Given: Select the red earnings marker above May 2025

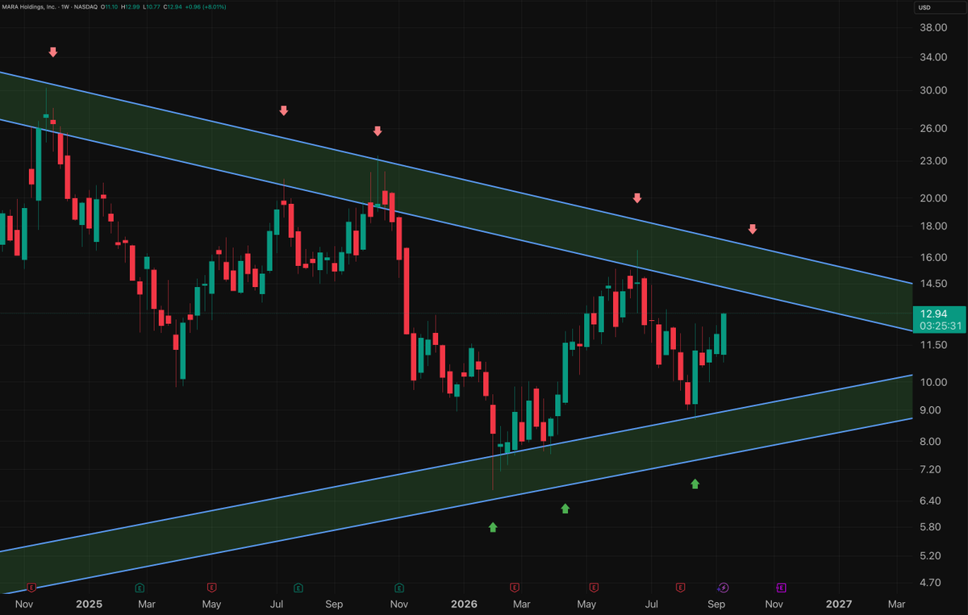Looking at the screenshot, I should pos(211,588).
